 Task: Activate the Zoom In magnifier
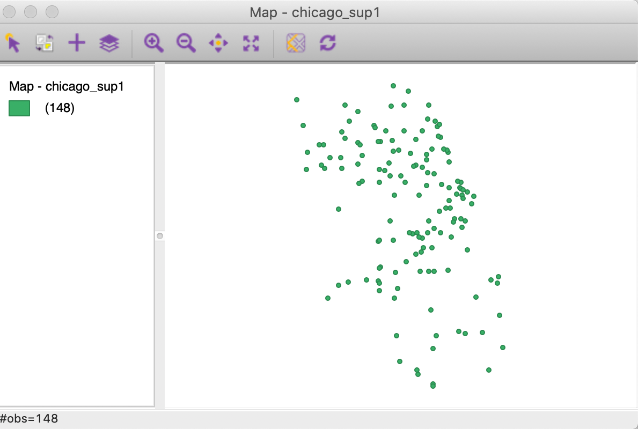(x=154, y=43)
